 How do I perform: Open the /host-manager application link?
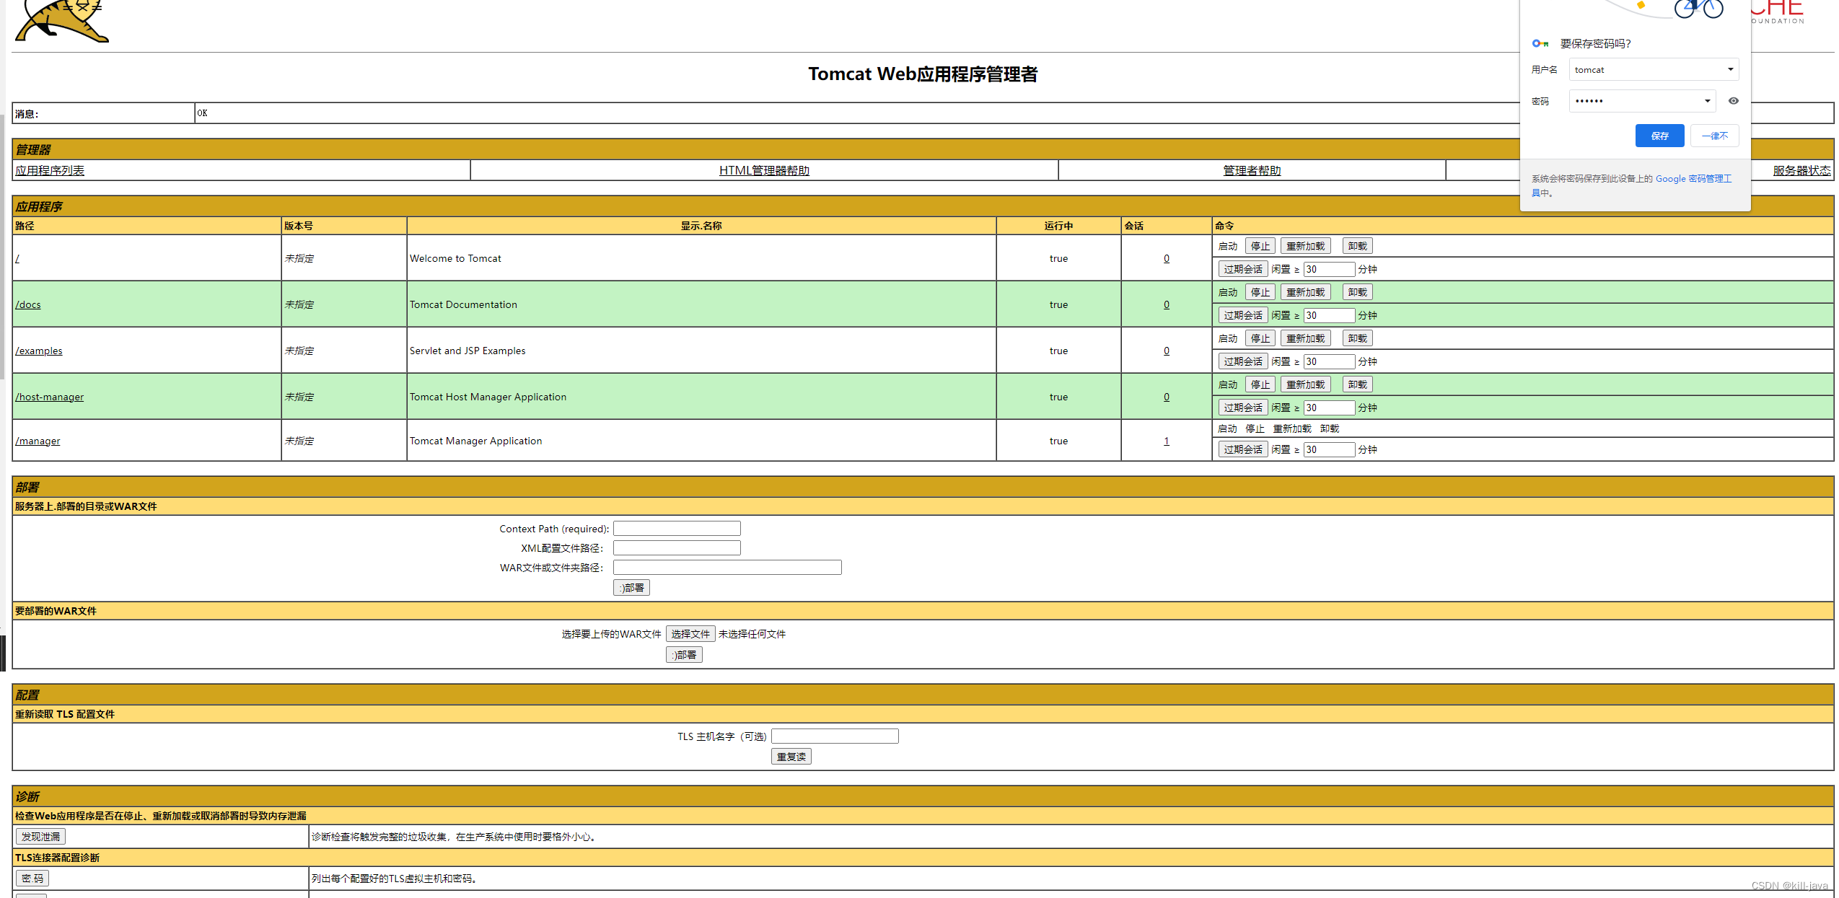click(x=50, y=397)
